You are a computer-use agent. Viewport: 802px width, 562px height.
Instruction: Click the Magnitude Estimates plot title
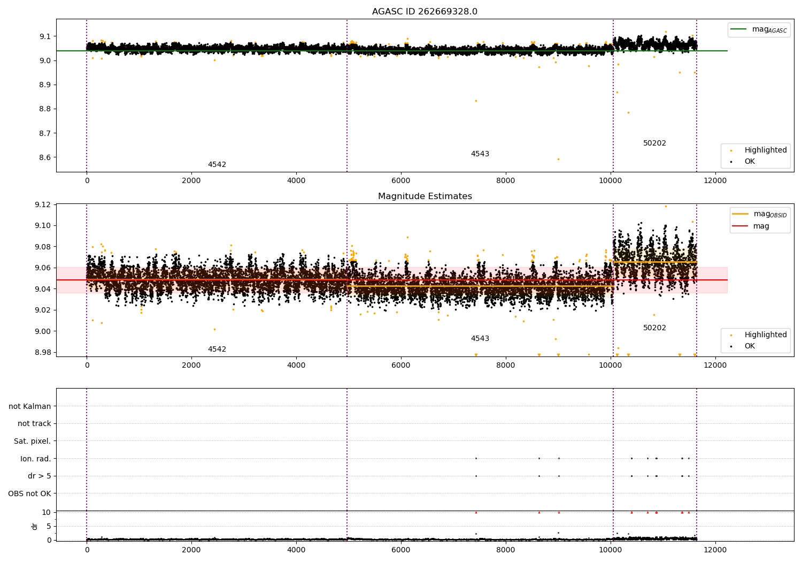pos(425,196)
